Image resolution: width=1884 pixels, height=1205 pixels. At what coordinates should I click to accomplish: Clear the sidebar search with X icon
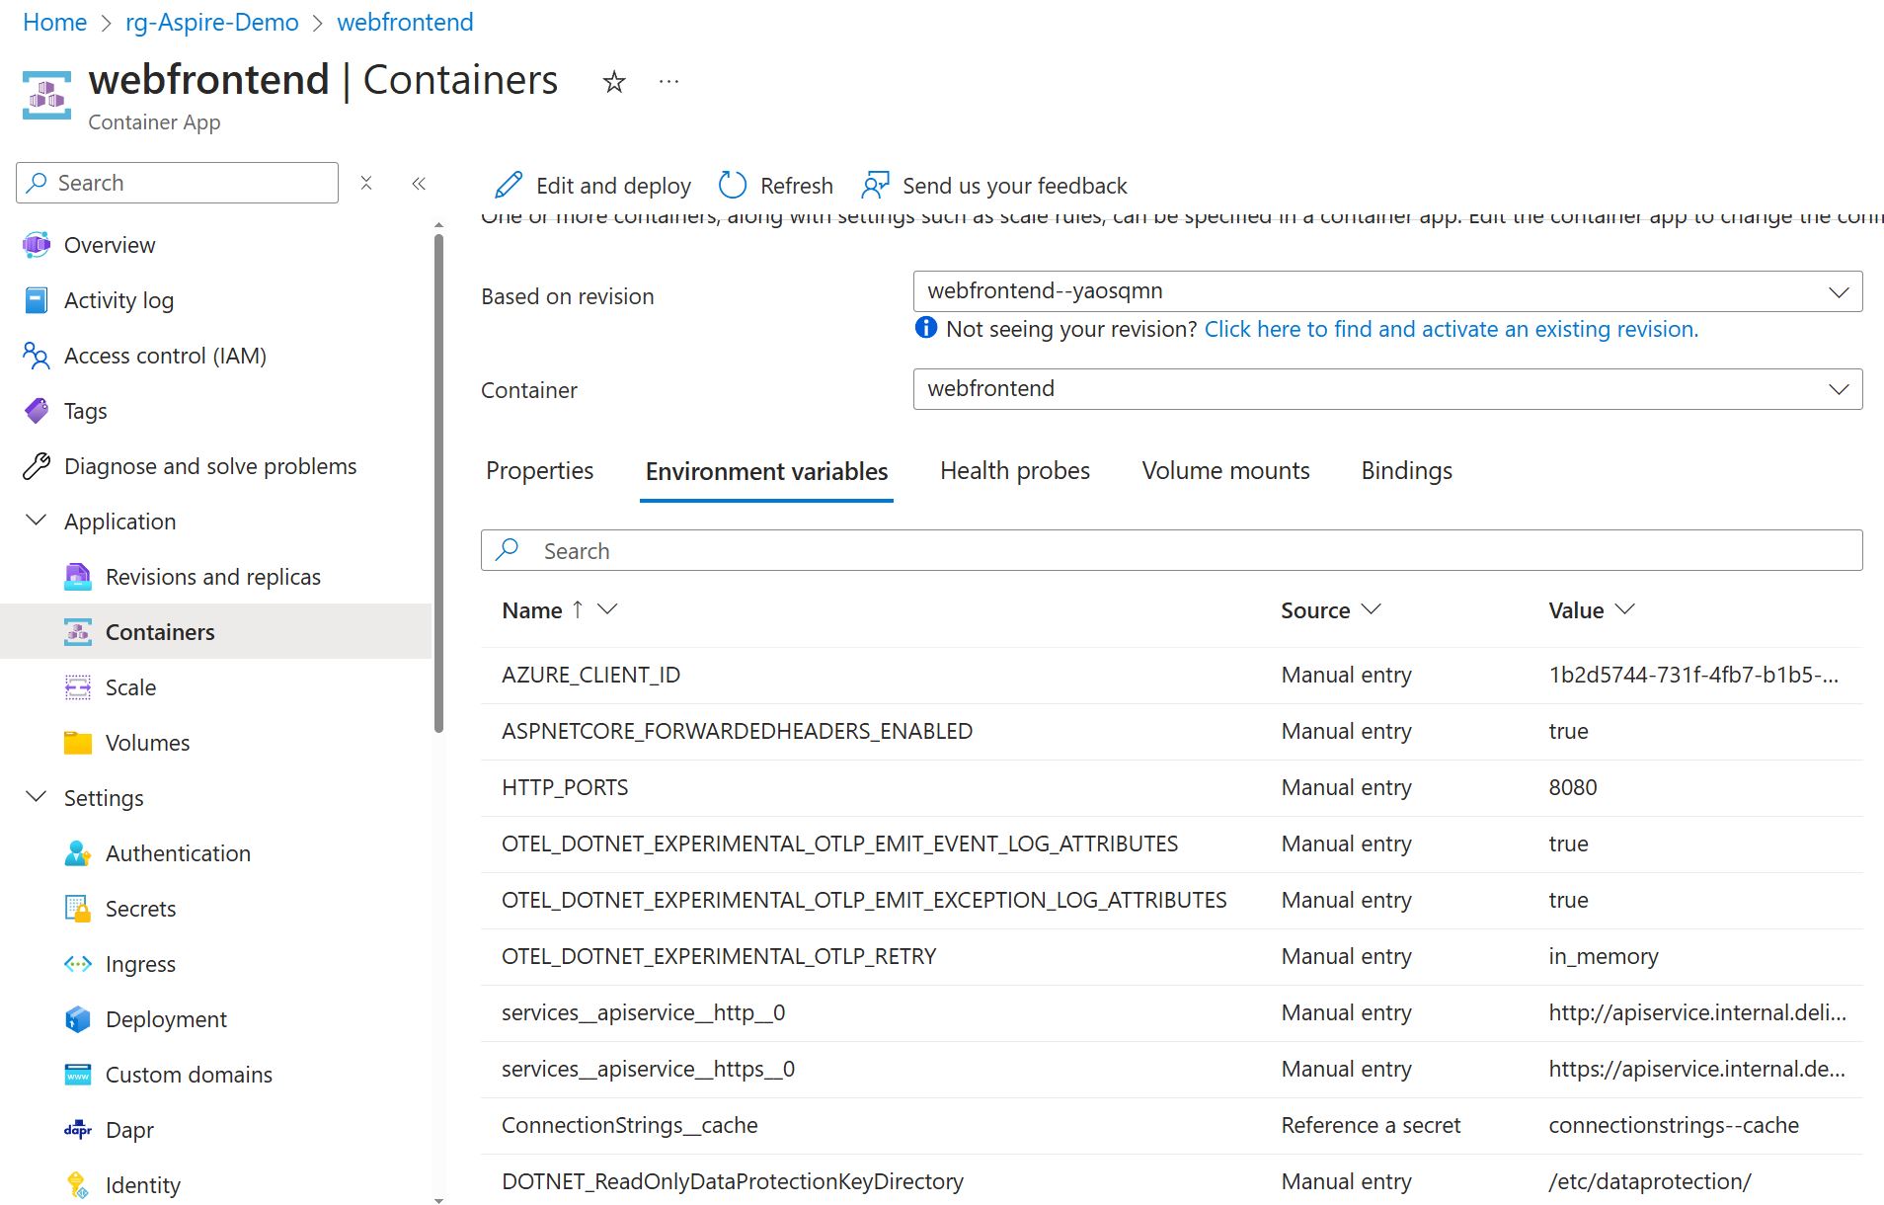366,183
